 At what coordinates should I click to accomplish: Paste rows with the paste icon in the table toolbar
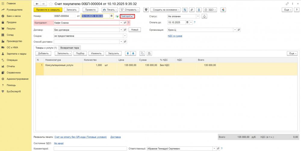[x=149, y=53]
